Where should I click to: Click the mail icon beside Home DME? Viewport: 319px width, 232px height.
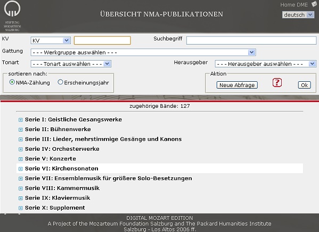[314, 4]
